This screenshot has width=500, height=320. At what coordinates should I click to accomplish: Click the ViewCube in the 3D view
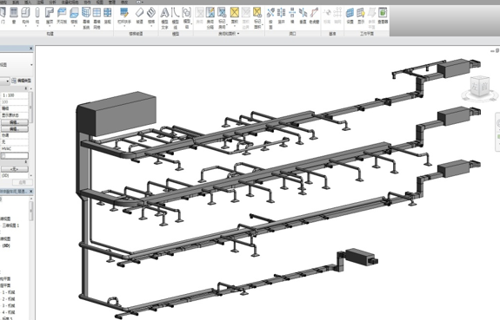[x=480, y=87]
